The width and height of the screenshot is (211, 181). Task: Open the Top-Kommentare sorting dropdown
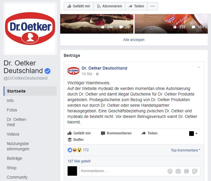point(185,150)
